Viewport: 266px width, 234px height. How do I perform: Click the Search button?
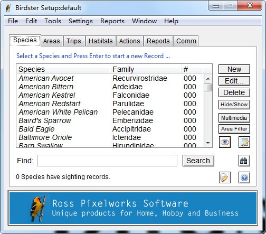coord(198,161)
